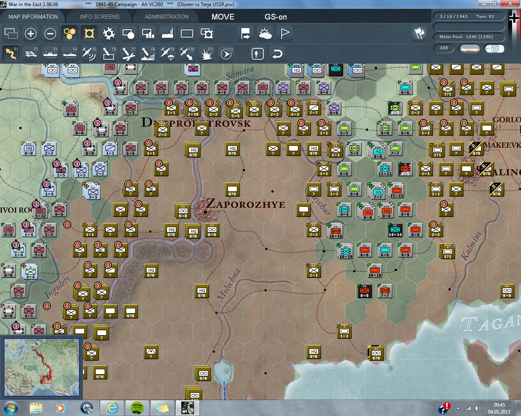The image size is (521, 416).
Task: Toggle the factory locations overlay
Action: [167, 34]
